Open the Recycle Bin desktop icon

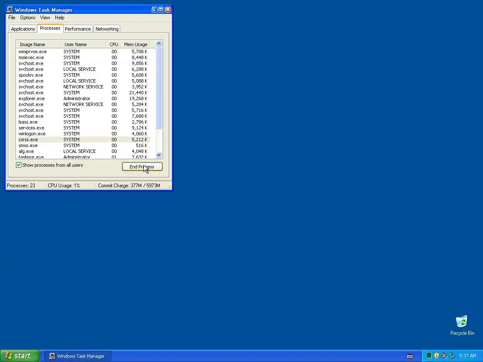[x=462, y=325]
